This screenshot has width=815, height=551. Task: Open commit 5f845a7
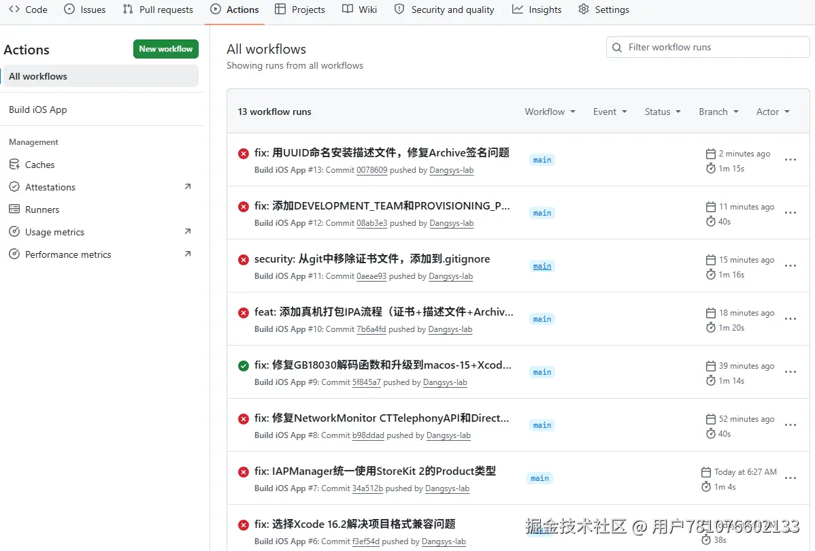click(x=367, y=382)
